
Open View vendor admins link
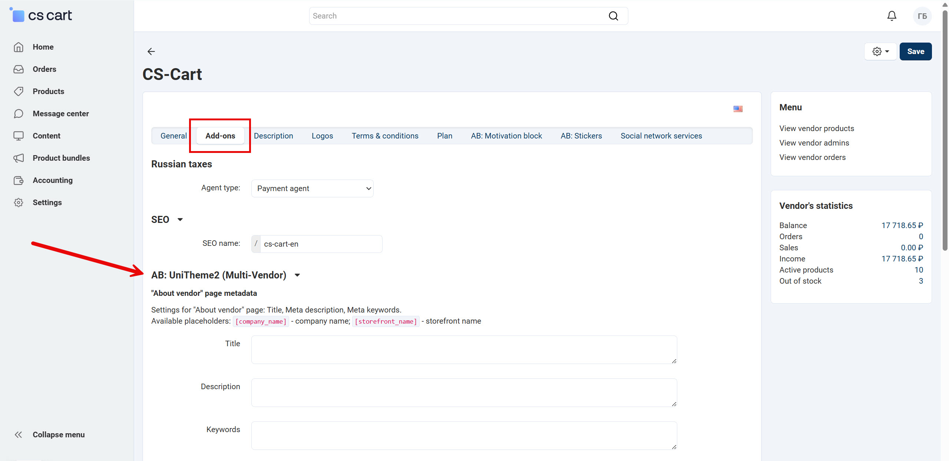(814, 143)
